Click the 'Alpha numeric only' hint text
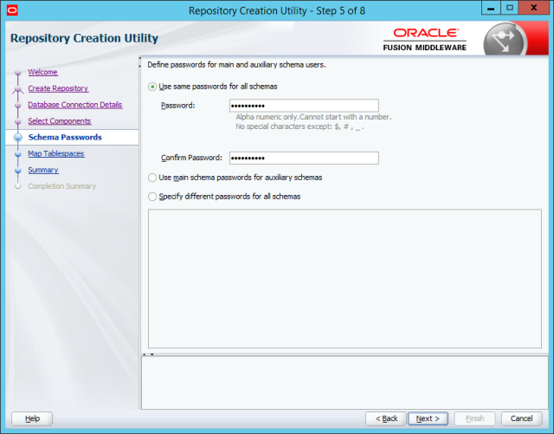 pos(313,117)
